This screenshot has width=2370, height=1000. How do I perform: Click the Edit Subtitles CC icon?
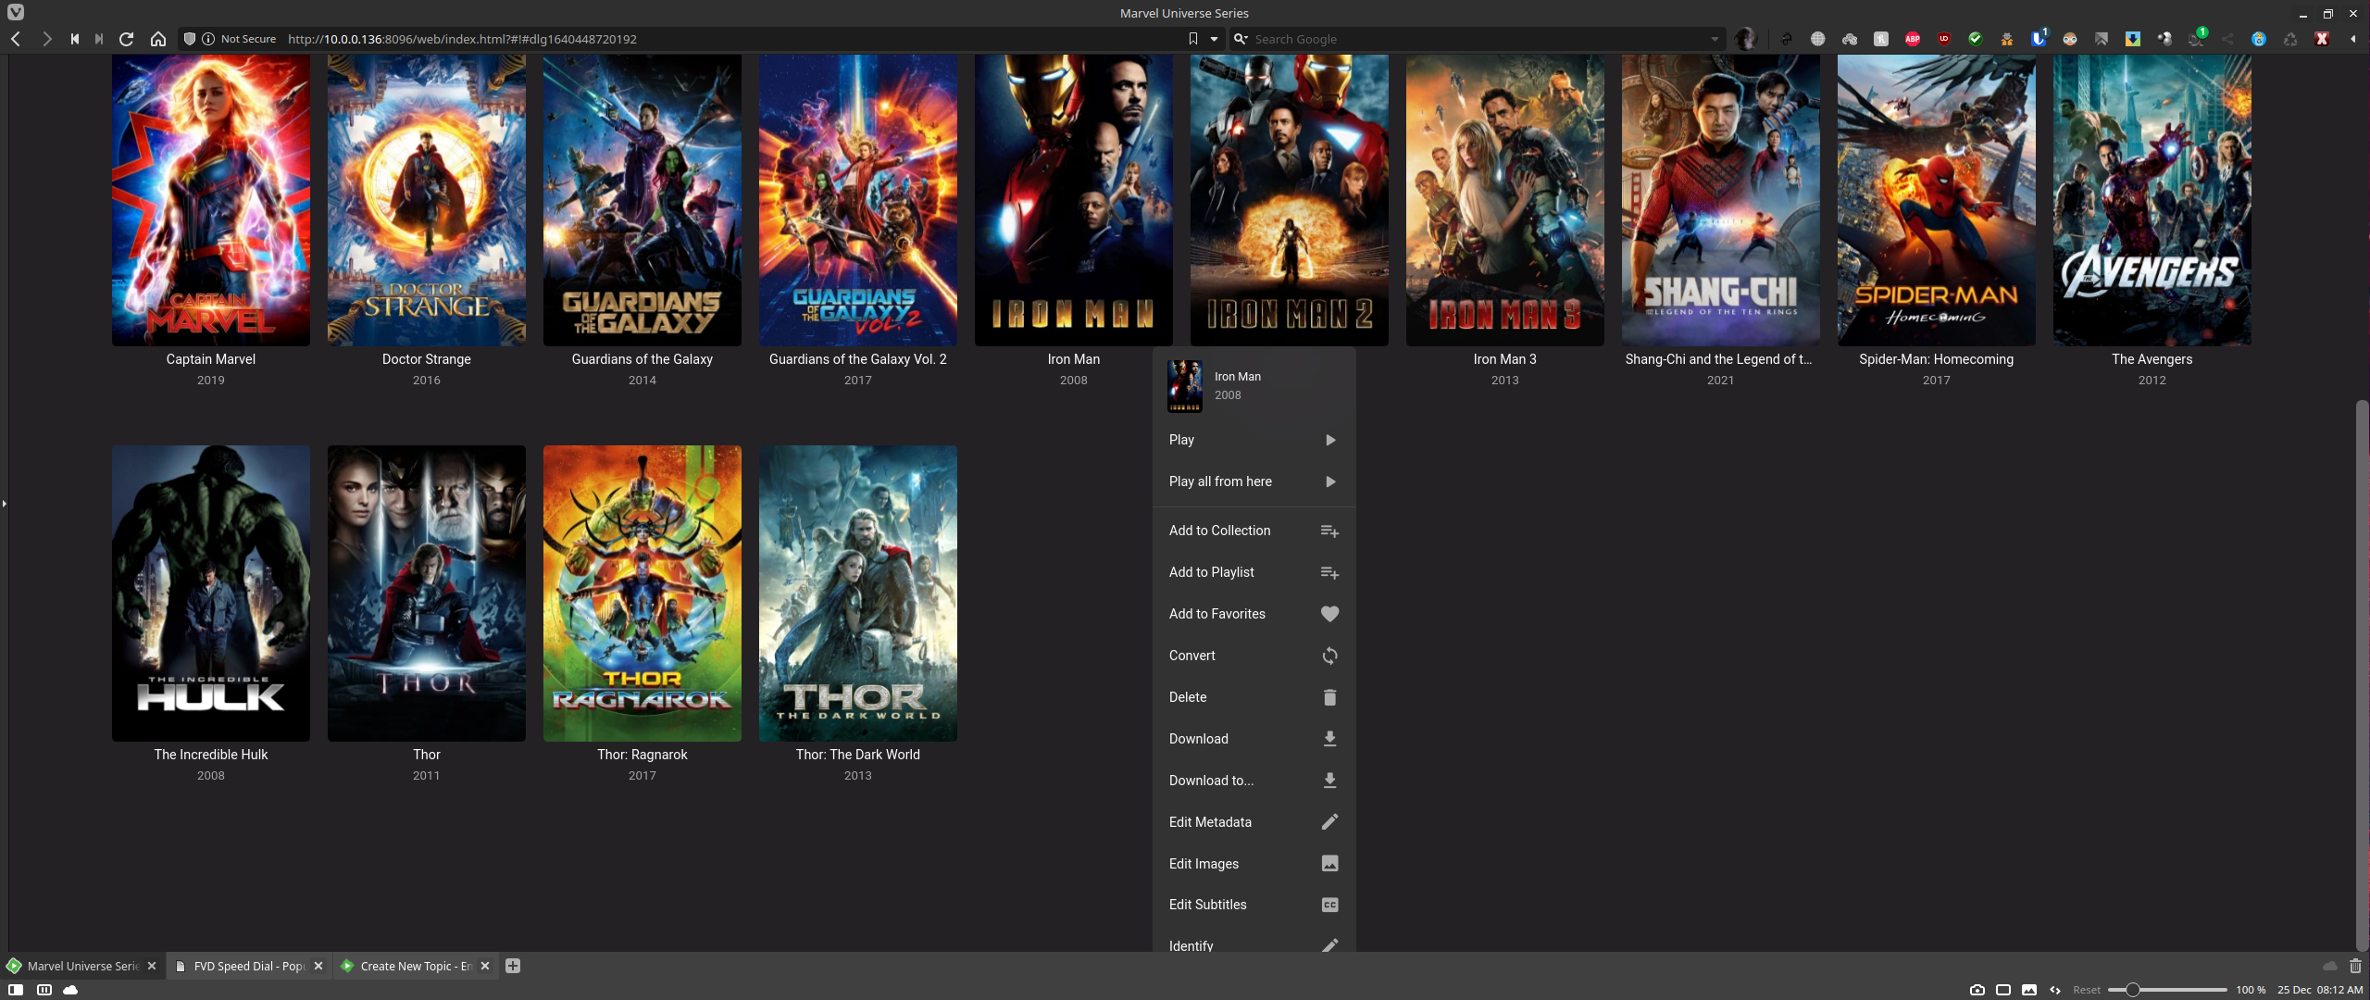(x=1329, y=905)
